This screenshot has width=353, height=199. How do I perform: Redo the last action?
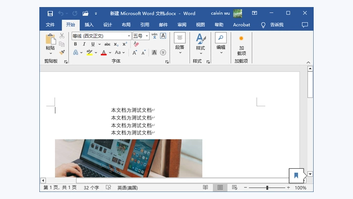click(x=75, y=14)
